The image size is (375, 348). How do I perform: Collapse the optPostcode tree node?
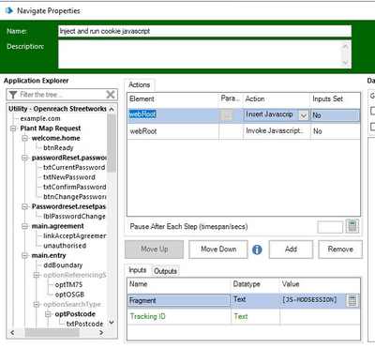tap(48, 314)
